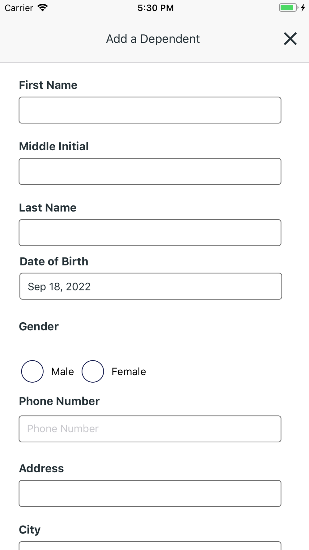Open the Date of Birth picker
This screenshot has width=309, height=550.
150,286
